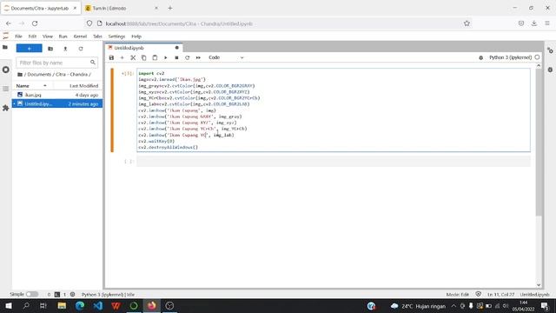The height and width of the screenshot is (313, 556).
Task: Click the new launcher blue plus button
Action: (x=29, y=49)
